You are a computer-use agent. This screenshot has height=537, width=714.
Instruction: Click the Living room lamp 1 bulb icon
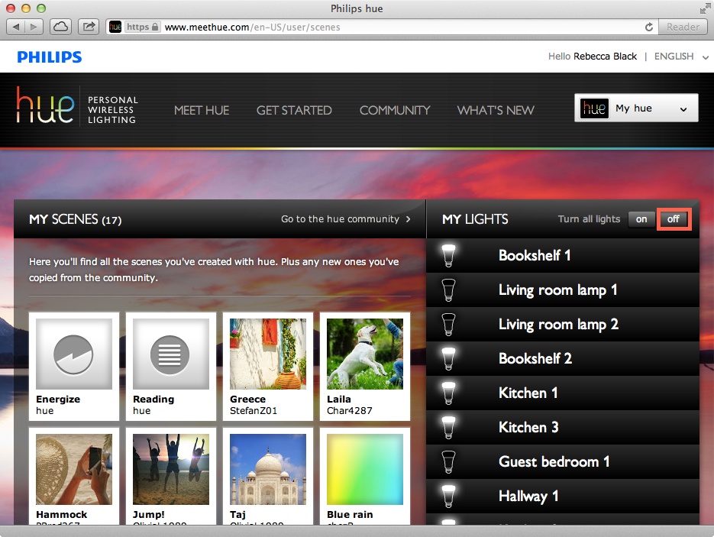coord(448,290)
